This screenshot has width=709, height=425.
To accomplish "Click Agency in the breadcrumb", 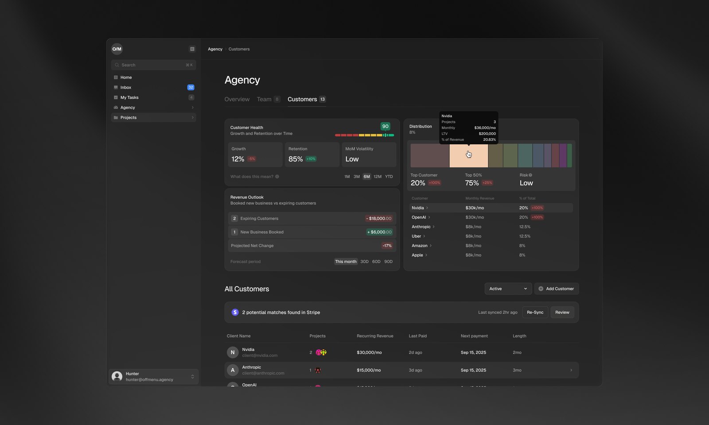I will click(215, 49).
